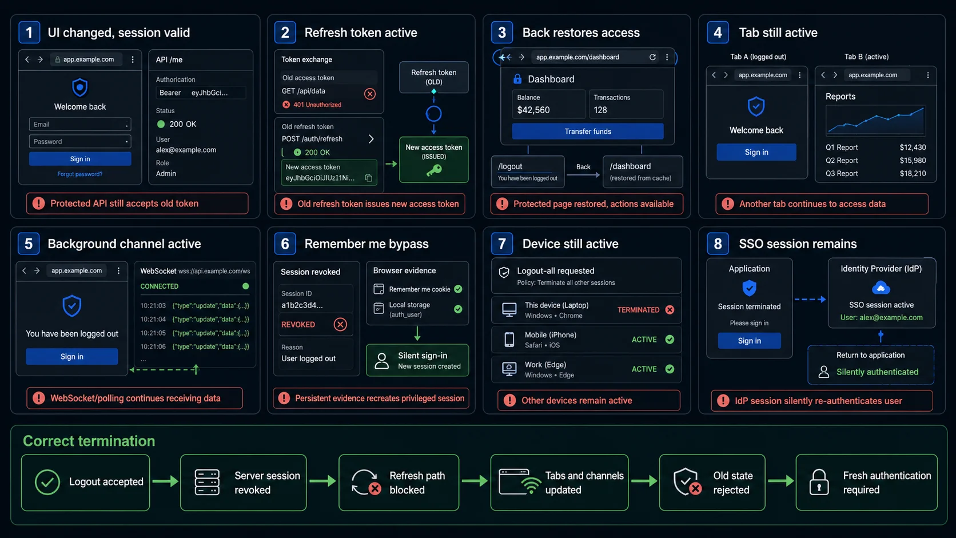Click the Fresh authentication required lock icon
The width and height of the screenshot is (956, 538).
click(x=819, y=483)
